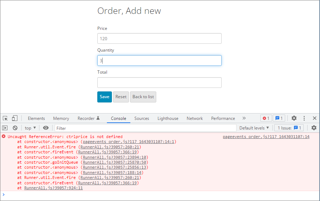Click the blue issues count badge
The height and width of the screenshot is (201, 320).
point(279,118)
